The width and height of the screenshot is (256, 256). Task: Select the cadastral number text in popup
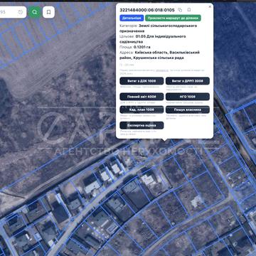click(x=147, y=10)
